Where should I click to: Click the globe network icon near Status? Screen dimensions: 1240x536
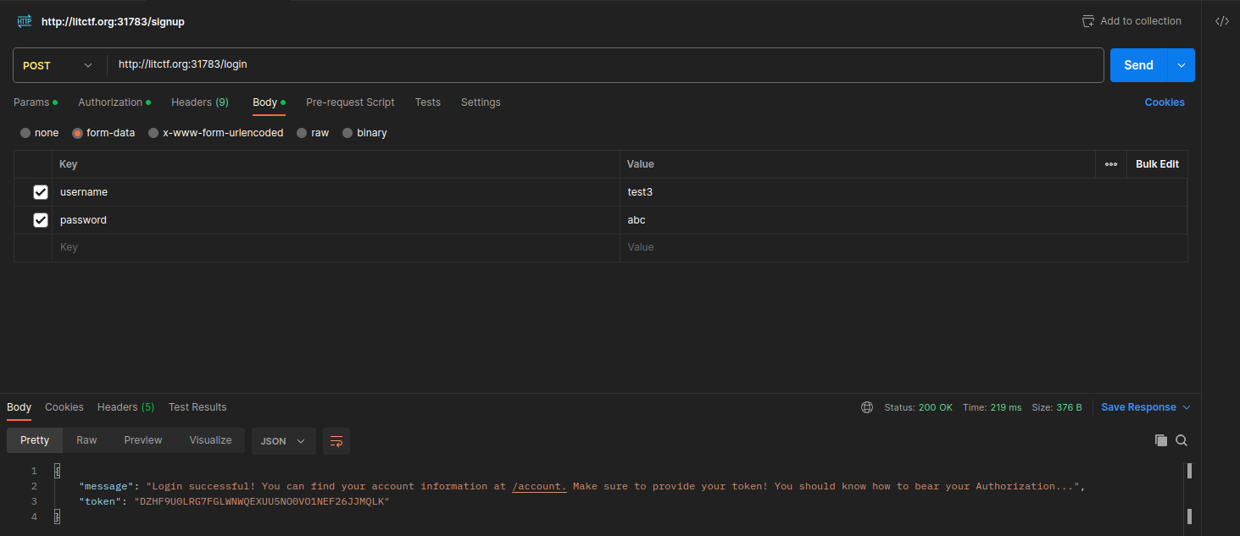coord(867,407)
